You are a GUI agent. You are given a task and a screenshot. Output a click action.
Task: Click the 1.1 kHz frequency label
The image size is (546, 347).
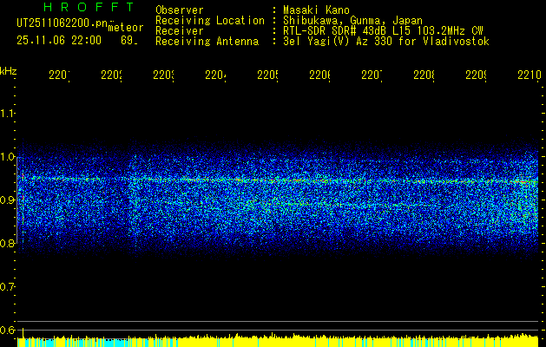[x=7, y=113]
